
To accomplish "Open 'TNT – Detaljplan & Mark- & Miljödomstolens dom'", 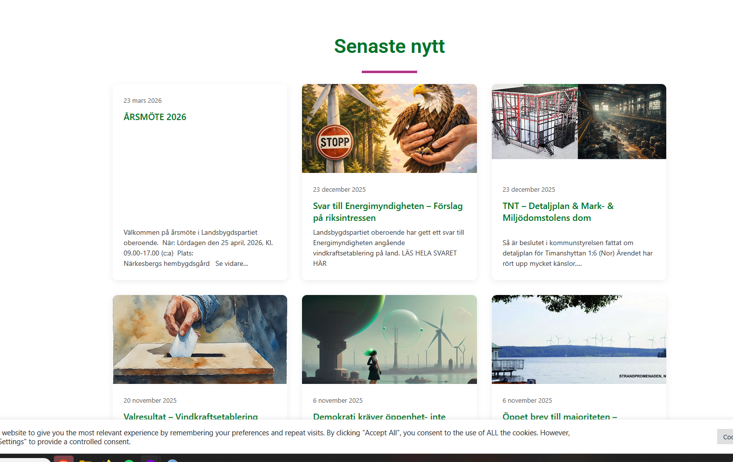I will (558, 212).
